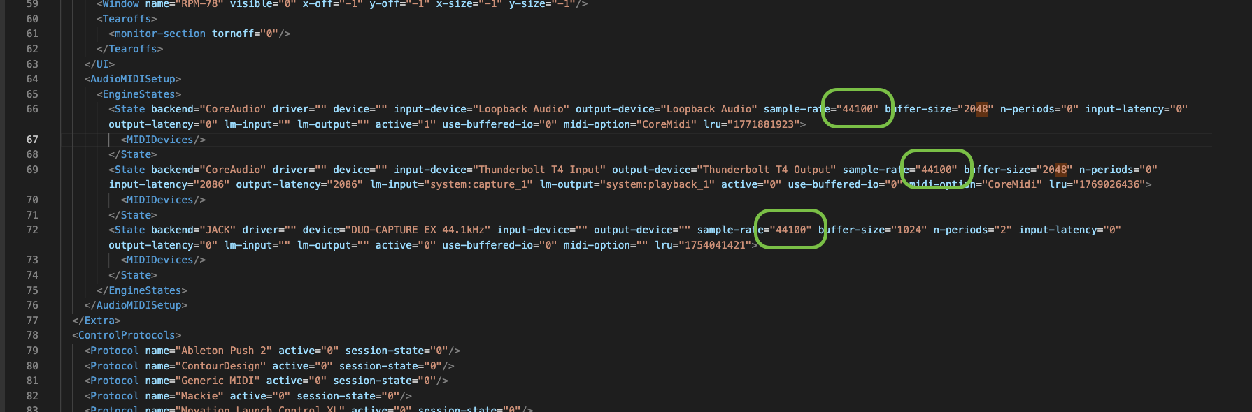
Task: Click the closing Extra tag
Action: pyautogui.click(x=97, y=321)
